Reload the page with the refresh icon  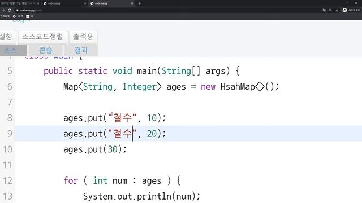pos(10,10)
